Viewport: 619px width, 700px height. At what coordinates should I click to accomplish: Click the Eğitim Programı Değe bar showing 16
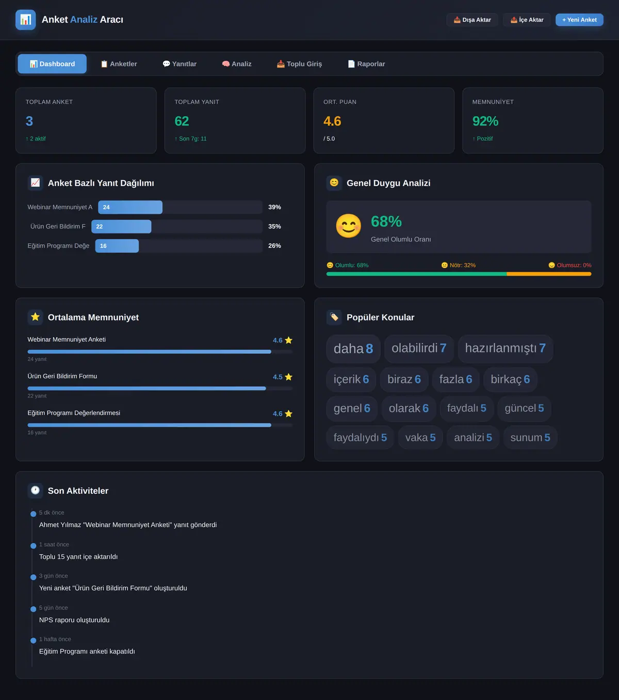point(117,246)
